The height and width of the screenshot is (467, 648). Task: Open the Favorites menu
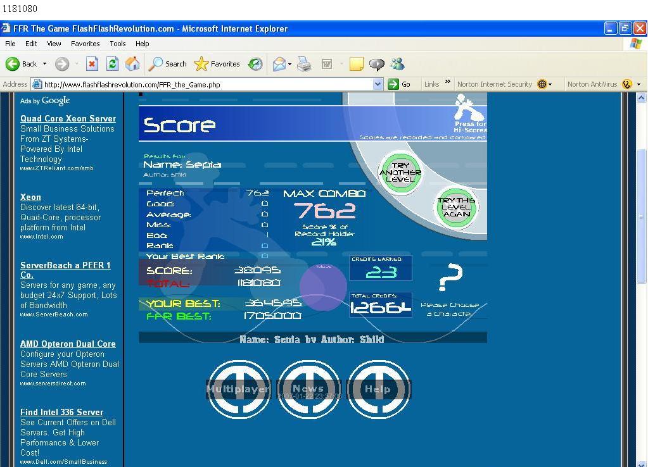[85, 44]
